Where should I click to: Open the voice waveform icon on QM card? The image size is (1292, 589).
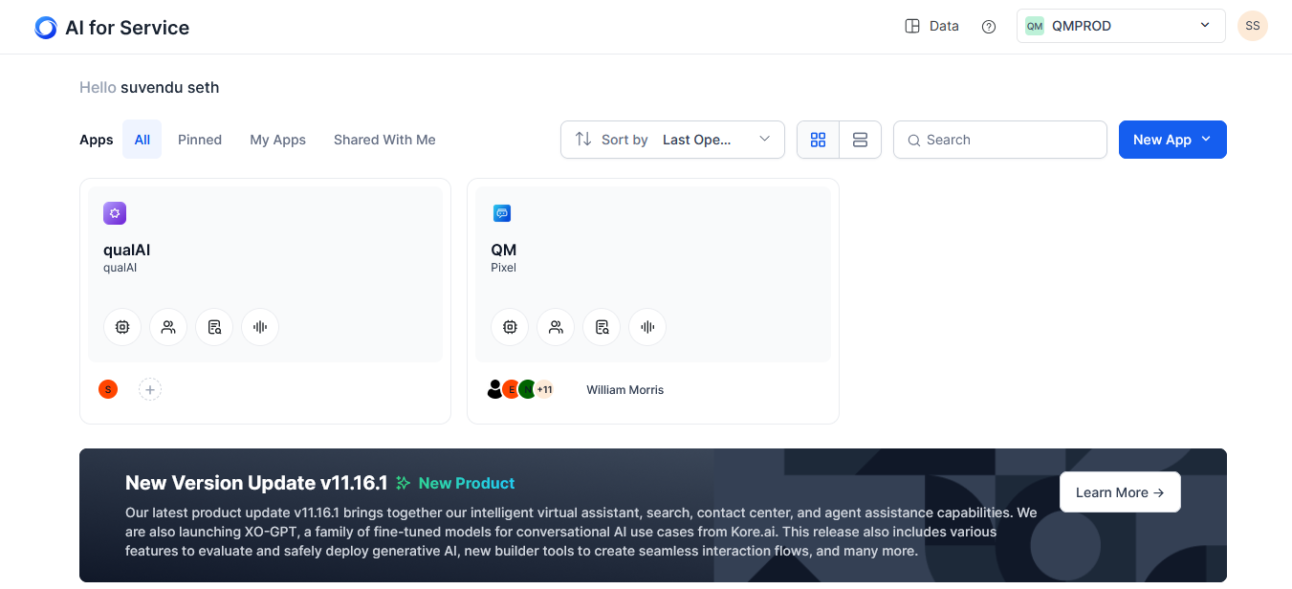[647, 327]
